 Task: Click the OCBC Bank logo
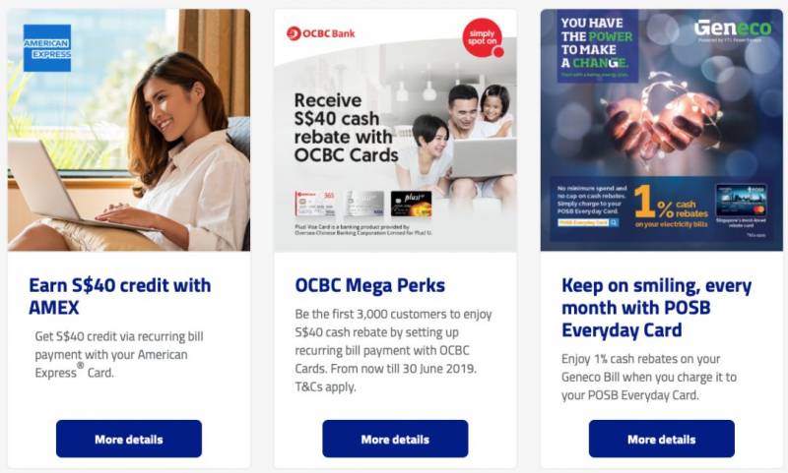(x=321, y=33)
